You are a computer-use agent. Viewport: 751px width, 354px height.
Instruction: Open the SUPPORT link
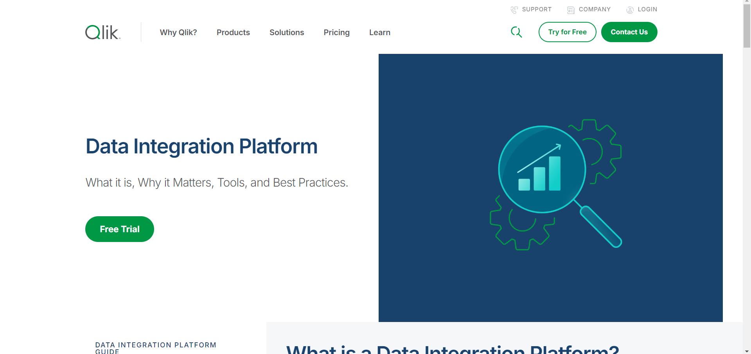[x=537, y=9]
